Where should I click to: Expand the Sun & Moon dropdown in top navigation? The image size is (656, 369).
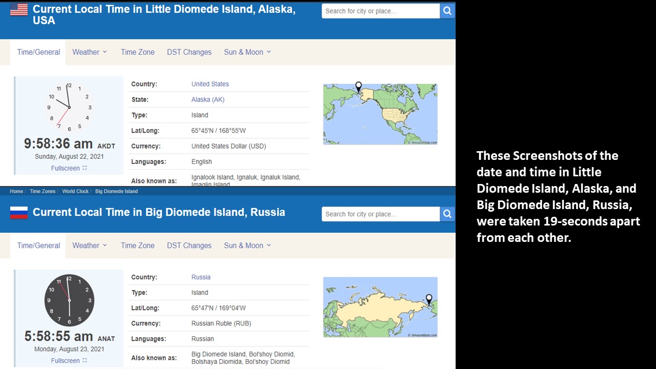247,52
